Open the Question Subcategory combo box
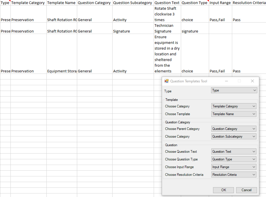Viewport: 266px width, 197px height. (234, 136)
